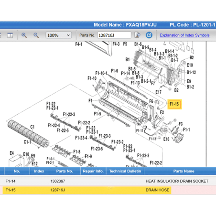Screen dimensions: 216x216
Task: Click the DRAIN HOSE parts name
Action: (157, 190)
